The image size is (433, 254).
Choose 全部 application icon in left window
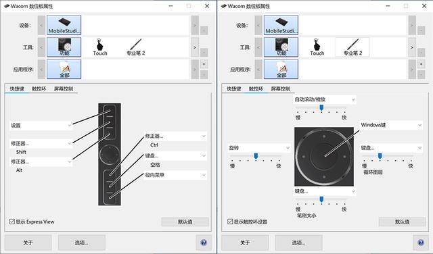point(64,69)
